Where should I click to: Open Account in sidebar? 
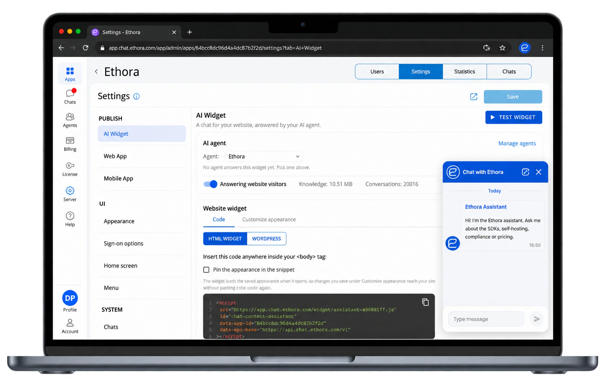pyautogui.click(x=70, y=326)
